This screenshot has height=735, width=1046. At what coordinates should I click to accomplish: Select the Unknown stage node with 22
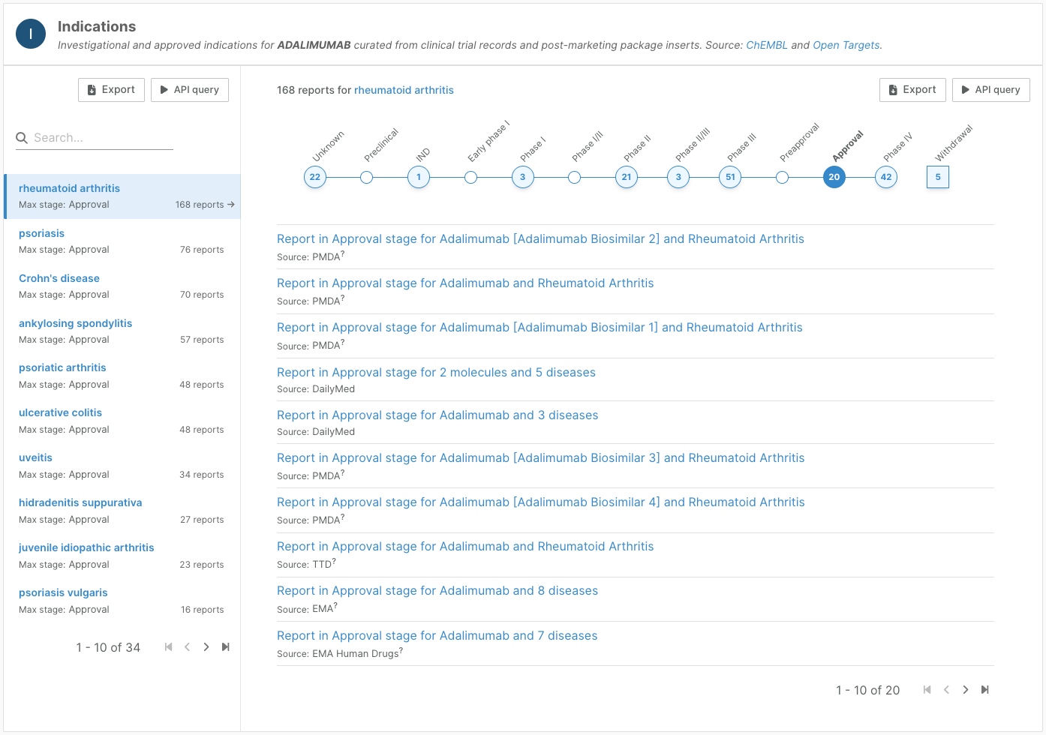coord(315,177)
